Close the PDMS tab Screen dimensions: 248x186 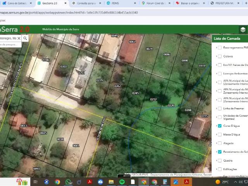click(x=135, y=3)
